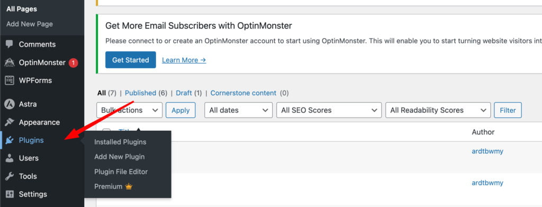Screen dimensions: 542x207
Task: Show the All (7) pages filter
Action: 107,93
